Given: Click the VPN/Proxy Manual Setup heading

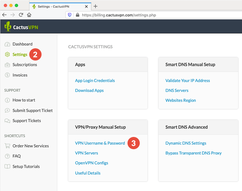Looking at the screenshot, I should pyautogui.click(x=100, y=127).
